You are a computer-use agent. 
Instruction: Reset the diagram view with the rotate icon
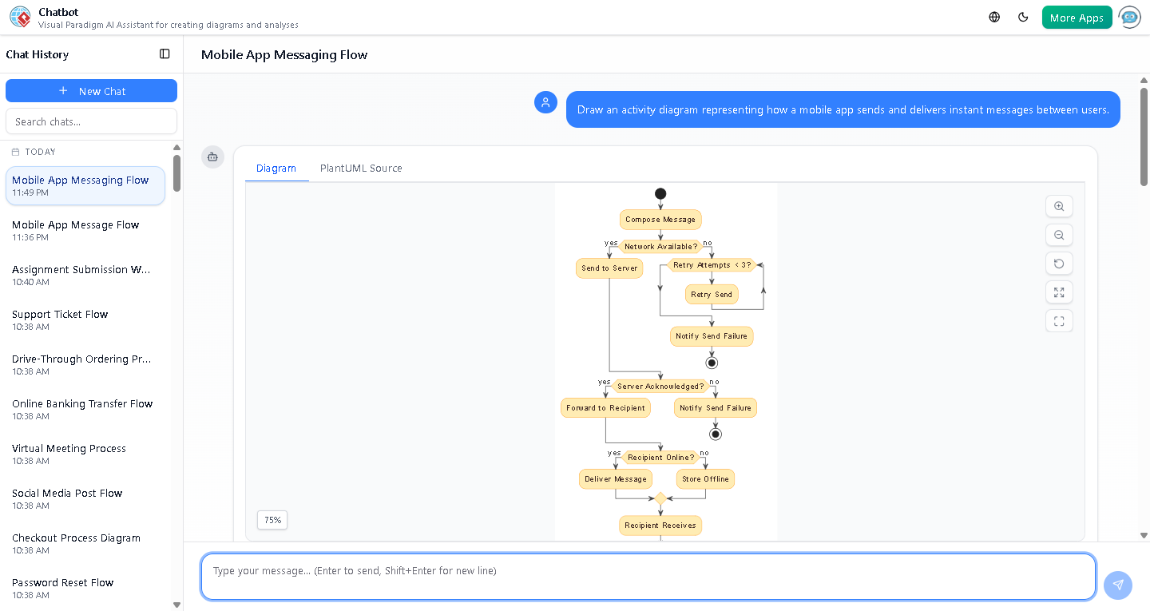pos(1059,264)
